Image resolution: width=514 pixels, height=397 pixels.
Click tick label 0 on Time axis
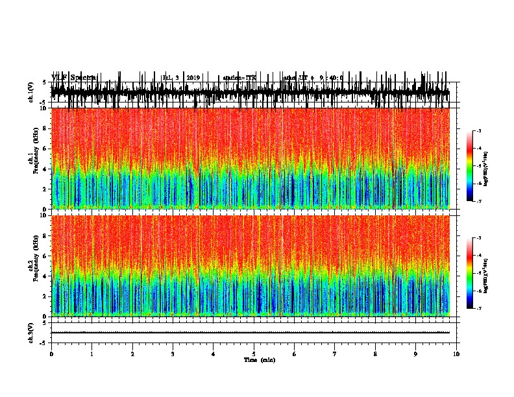(51, 354)
